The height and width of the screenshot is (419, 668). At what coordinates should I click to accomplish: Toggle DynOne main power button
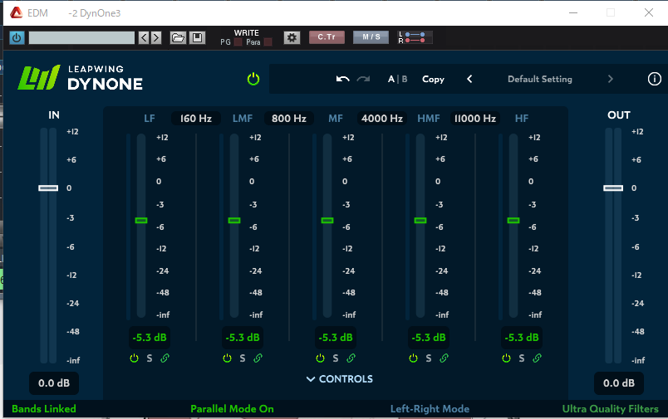coord(253,79)
